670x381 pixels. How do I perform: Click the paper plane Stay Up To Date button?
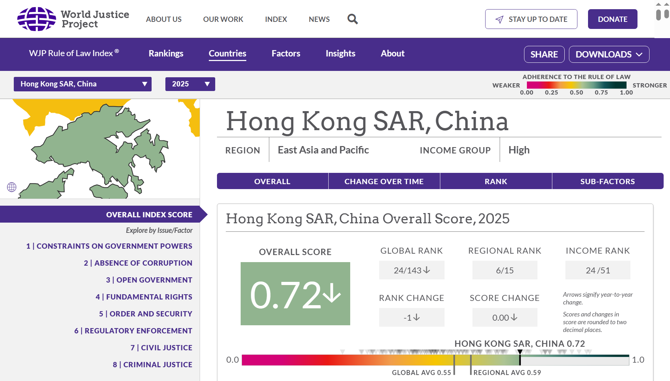pyautogui.click(x=531, y=19)
